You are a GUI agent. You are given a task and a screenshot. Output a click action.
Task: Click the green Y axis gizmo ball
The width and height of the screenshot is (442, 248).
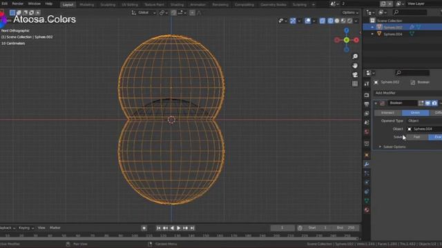347,40
